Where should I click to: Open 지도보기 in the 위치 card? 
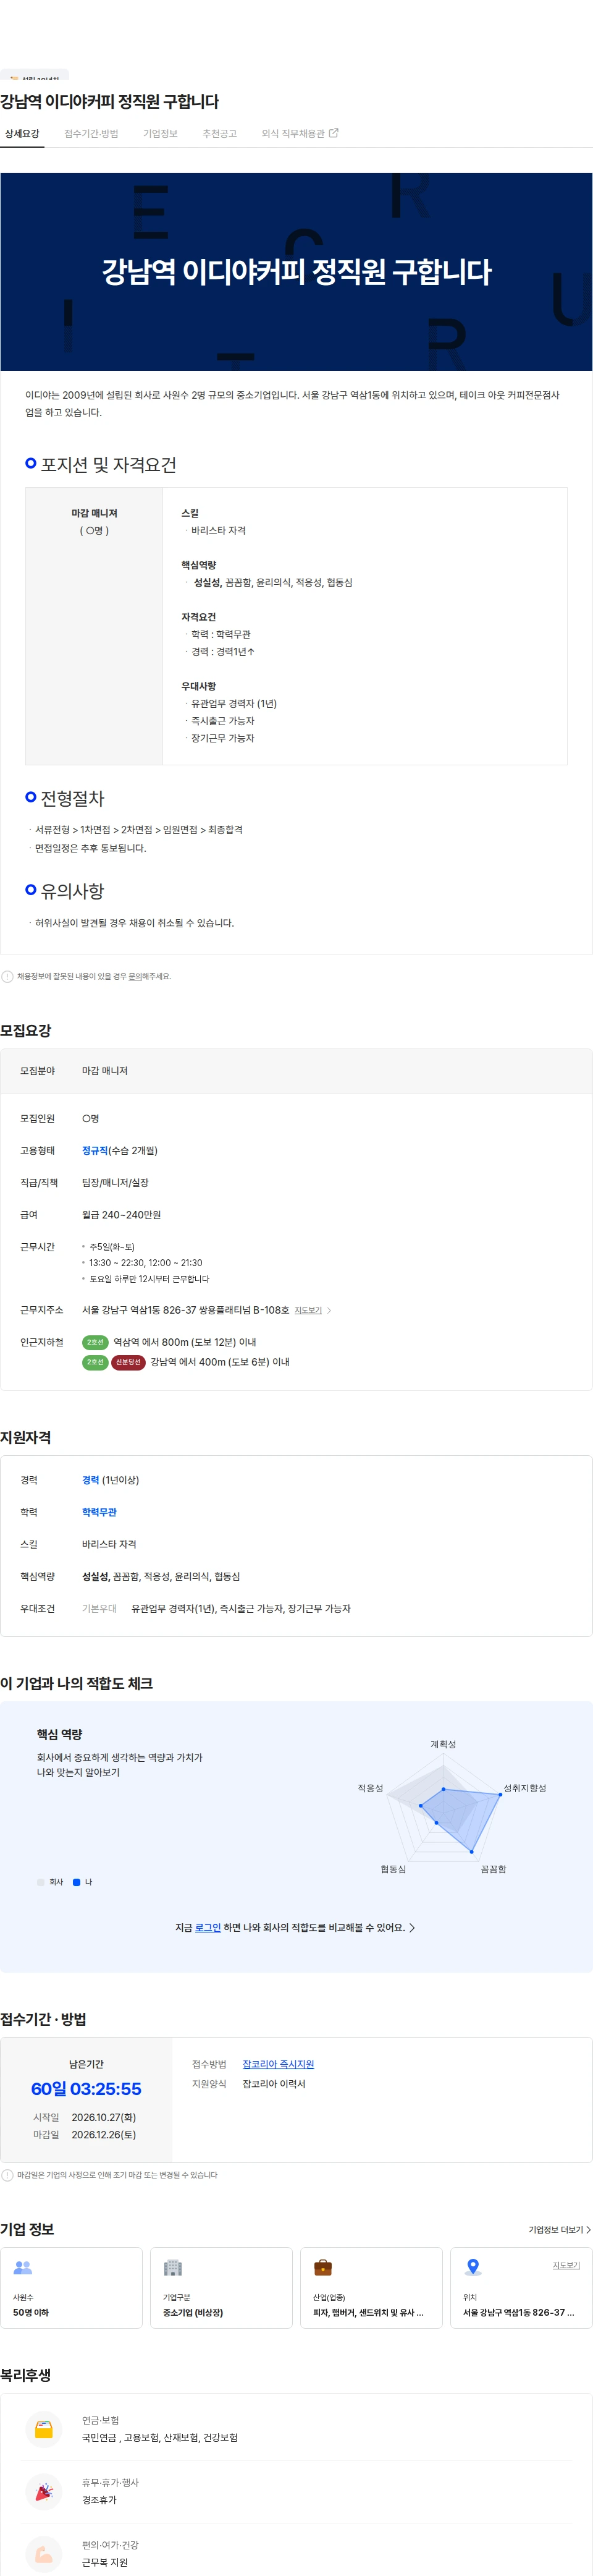click(x=566, y=2265)
